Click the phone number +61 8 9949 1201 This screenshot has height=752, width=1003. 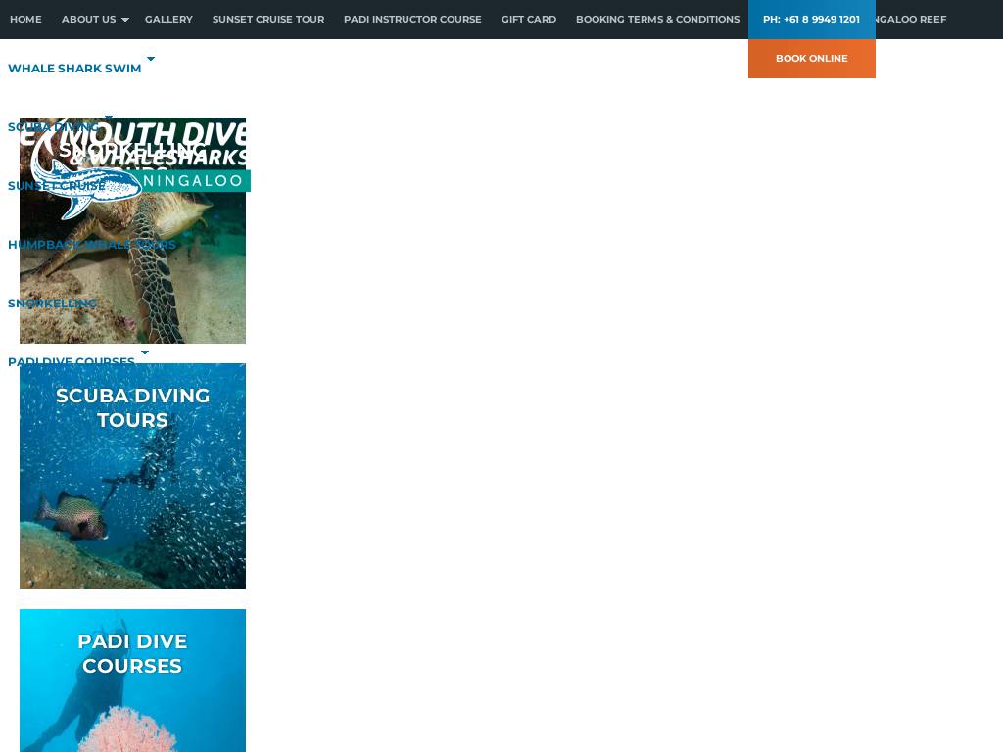(811, 20)
